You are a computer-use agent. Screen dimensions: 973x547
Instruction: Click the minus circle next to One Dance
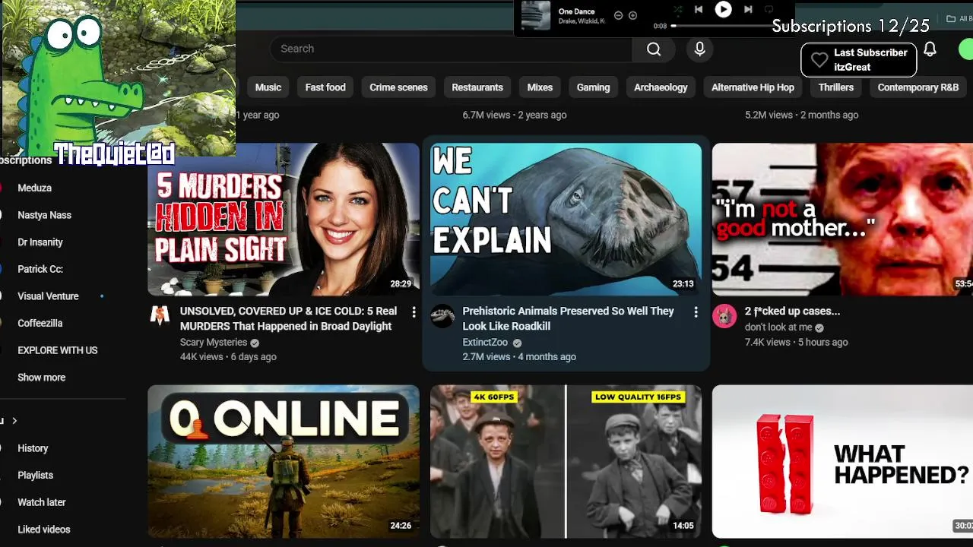coord(618,15)
